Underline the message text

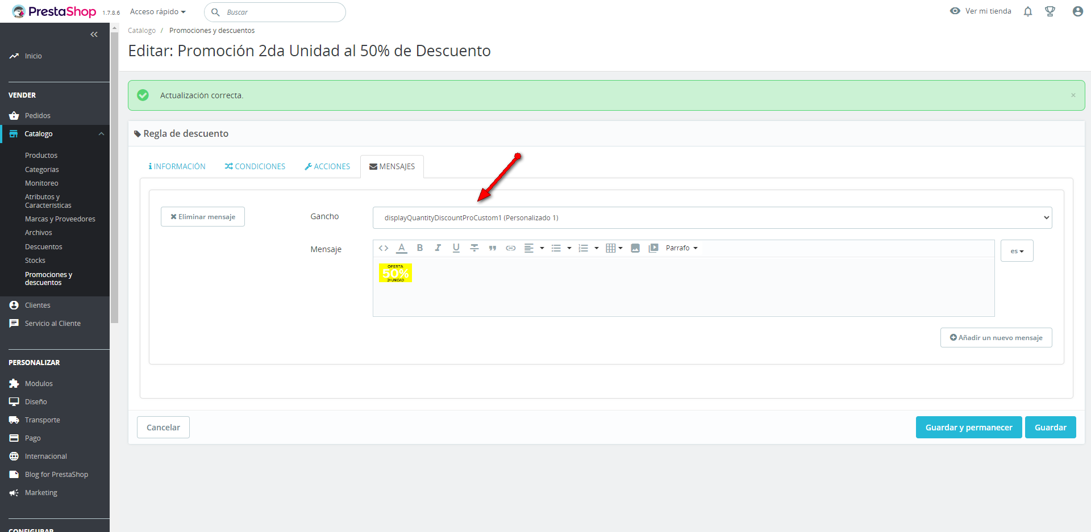(456, 248)
